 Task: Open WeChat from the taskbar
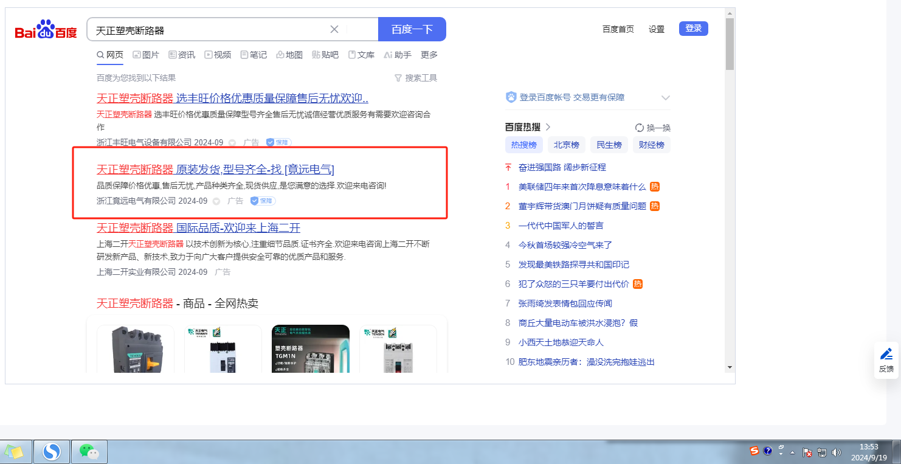click(x=89, y=451)
